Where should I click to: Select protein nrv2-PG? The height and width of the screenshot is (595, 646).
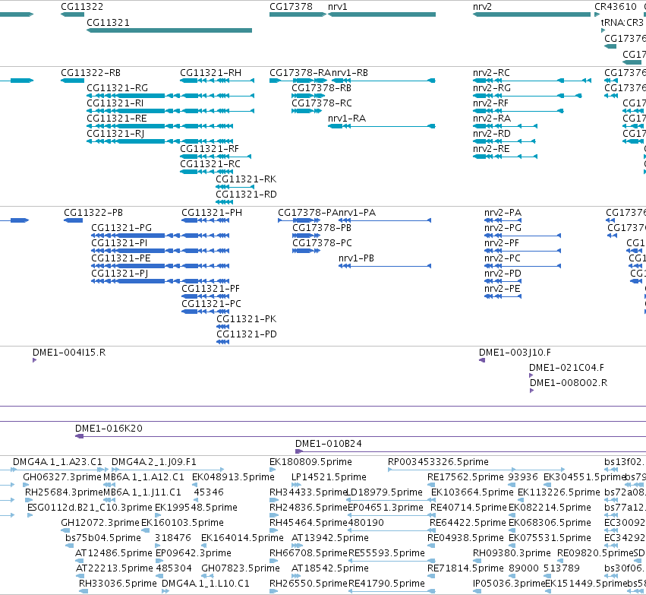point(523,236)
